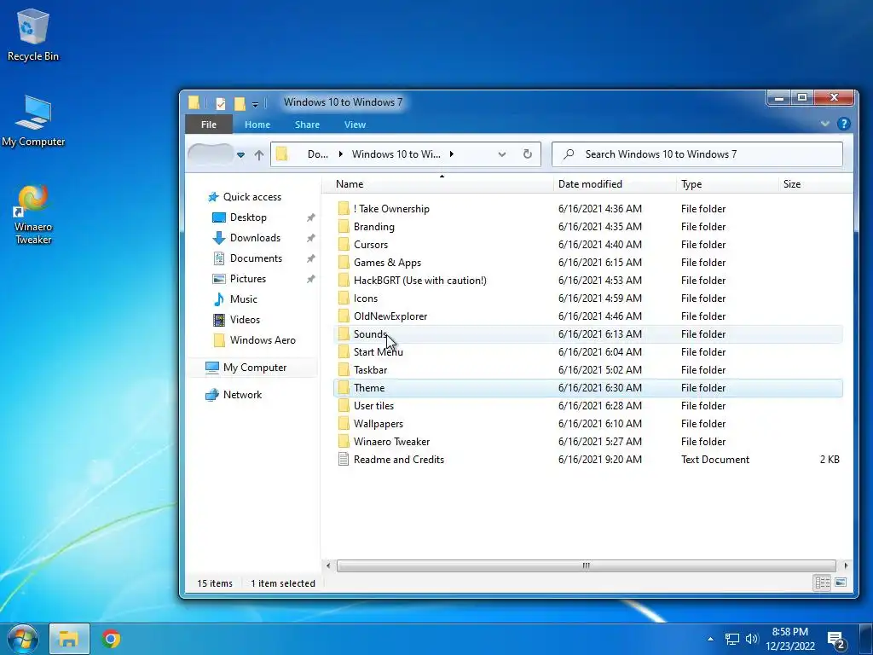Open Google Chrome from the taskbar

111,639
